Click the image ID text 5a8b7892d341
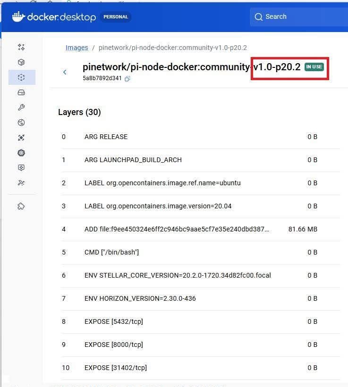 (x=102, y=78)
